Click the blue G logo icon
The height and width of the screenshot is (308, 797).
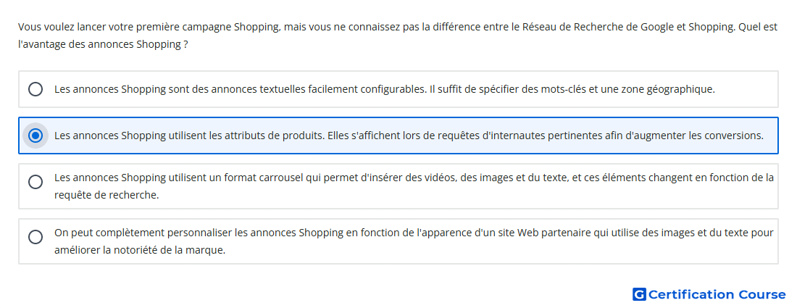639,294
